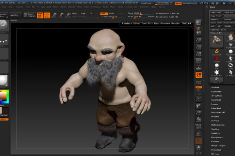This screenshot has height=156, width=235.
Task: Toggle the Floor grid button
Action: (x=198, y=68)
